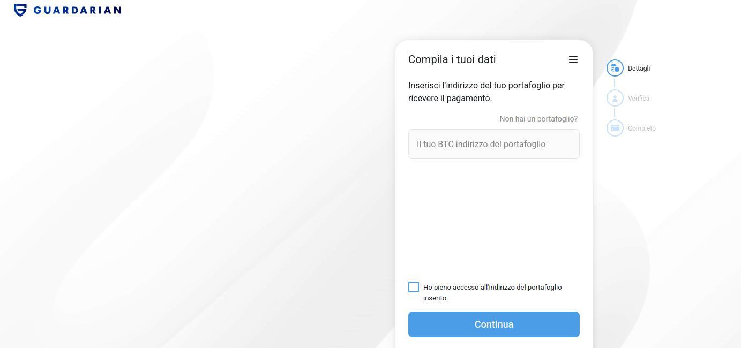Screen dimensions: 741x348
Task: Click the 'Ho pieno accesso all'indirizzo' checkbox label
Action: coord(492,292)
